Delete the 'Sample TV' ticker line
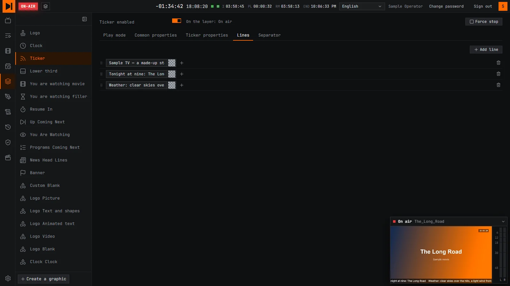Image resolution: width=510 pixels, height=286 pixels. pos(499,63)
